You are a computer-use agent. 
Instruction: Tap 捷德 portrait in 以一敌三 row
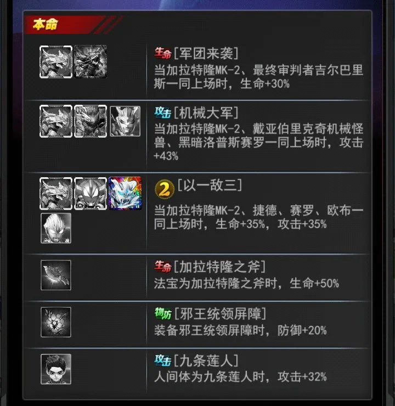pyautogui.click(x=91, y=194)
